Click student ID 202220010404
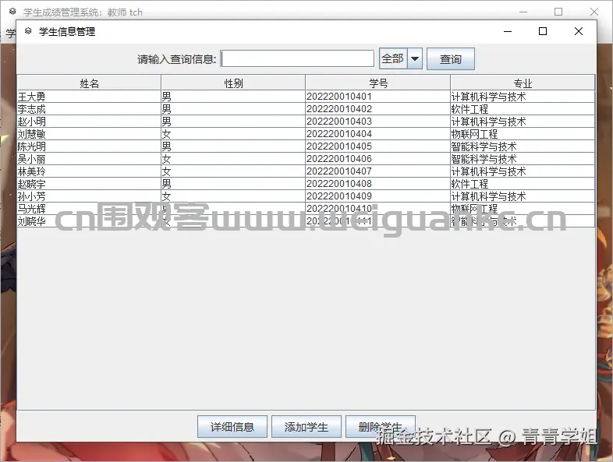 pyautogui.click(x=339, y=134)
